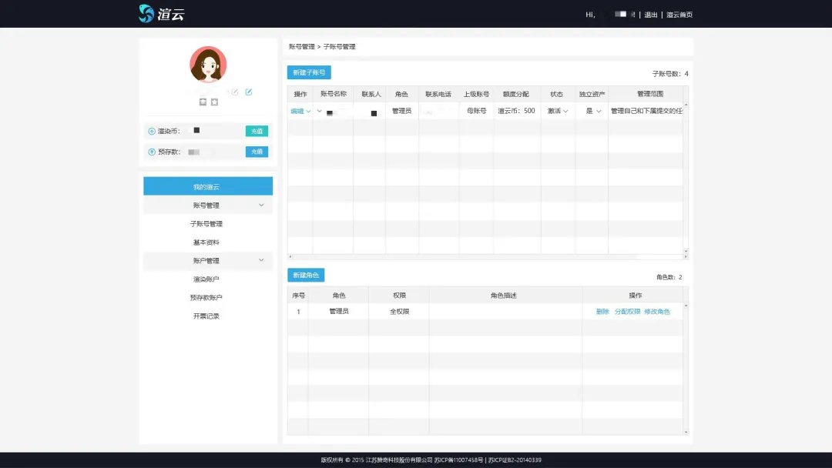Viewport: 832px width, 468px height.
Task: Click the user avatar picture
Action: tap(208, 65)
